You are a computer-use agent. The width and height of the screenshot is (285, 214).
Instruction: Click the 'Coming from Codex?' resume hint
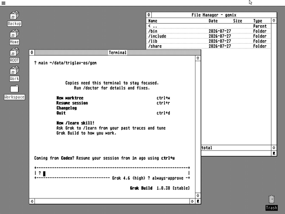coord(104,158)
